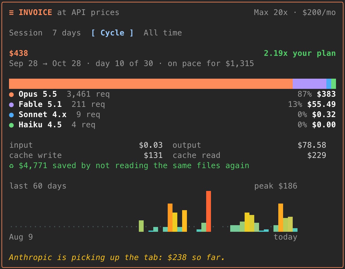The height and width of the screenshot is (269, 345).
Task: Click the 87% Opus share value
Action: (304, 94)
